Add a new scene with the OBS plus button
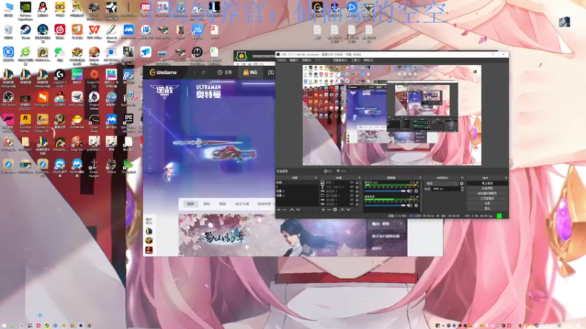Viewport: 586px width, 329px height. click(x=279, y=210)
